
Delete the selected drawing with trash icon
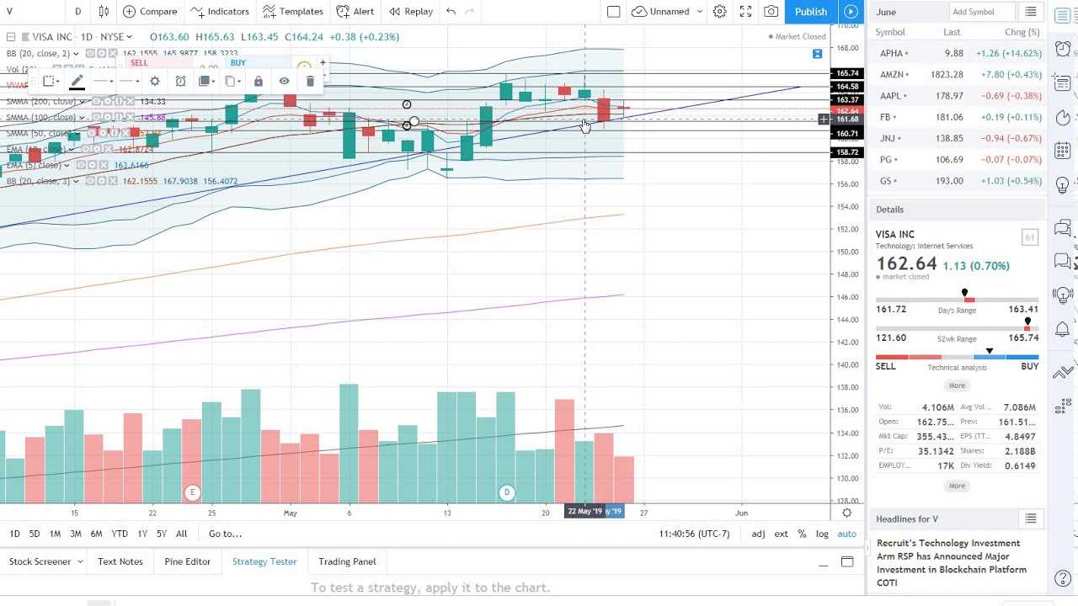point(310,82)
